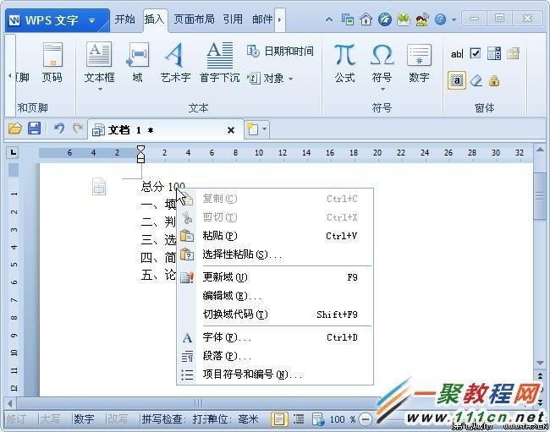
Task: Insert a page number with 页码 icon
Action: [x=52, y=63]
